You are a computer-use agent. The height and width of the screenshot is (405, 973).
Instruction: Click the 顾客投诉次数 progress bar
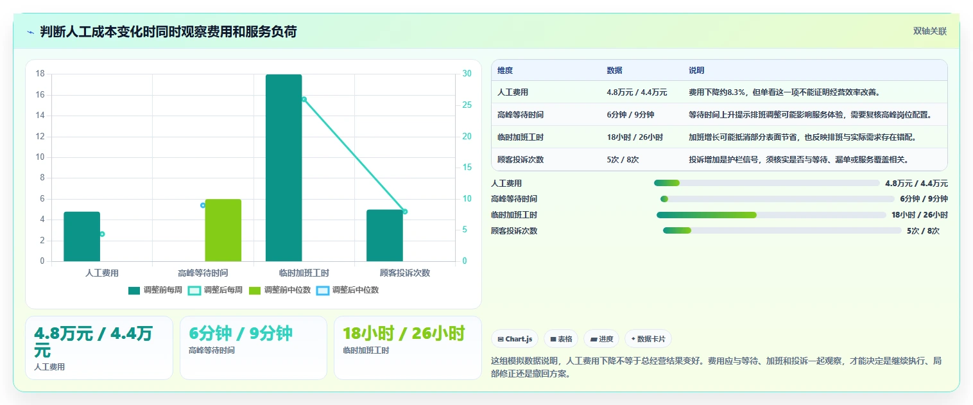coord(782,231)
